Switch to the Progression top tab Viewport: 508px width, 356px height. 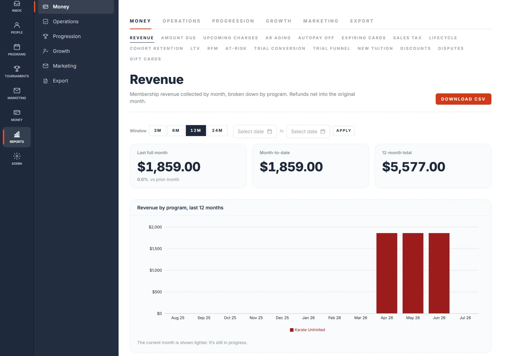point(233,21)
